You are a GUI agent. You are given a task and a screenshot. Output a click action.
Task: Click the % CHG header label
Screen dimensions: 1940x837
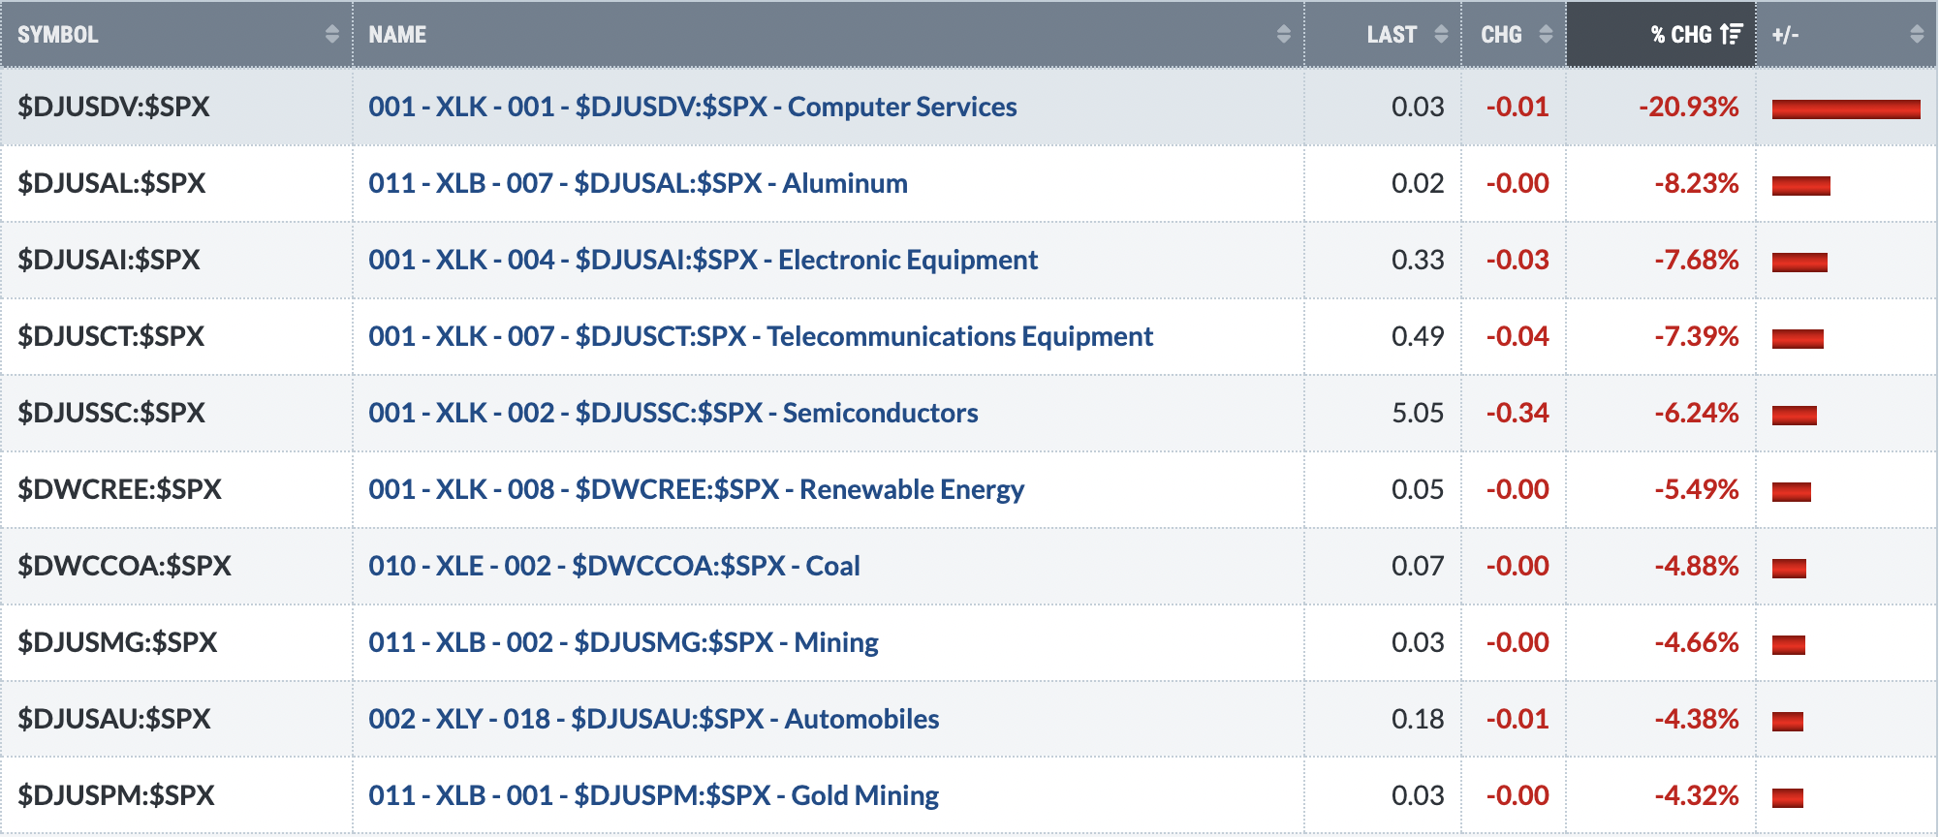[1681, 34]
